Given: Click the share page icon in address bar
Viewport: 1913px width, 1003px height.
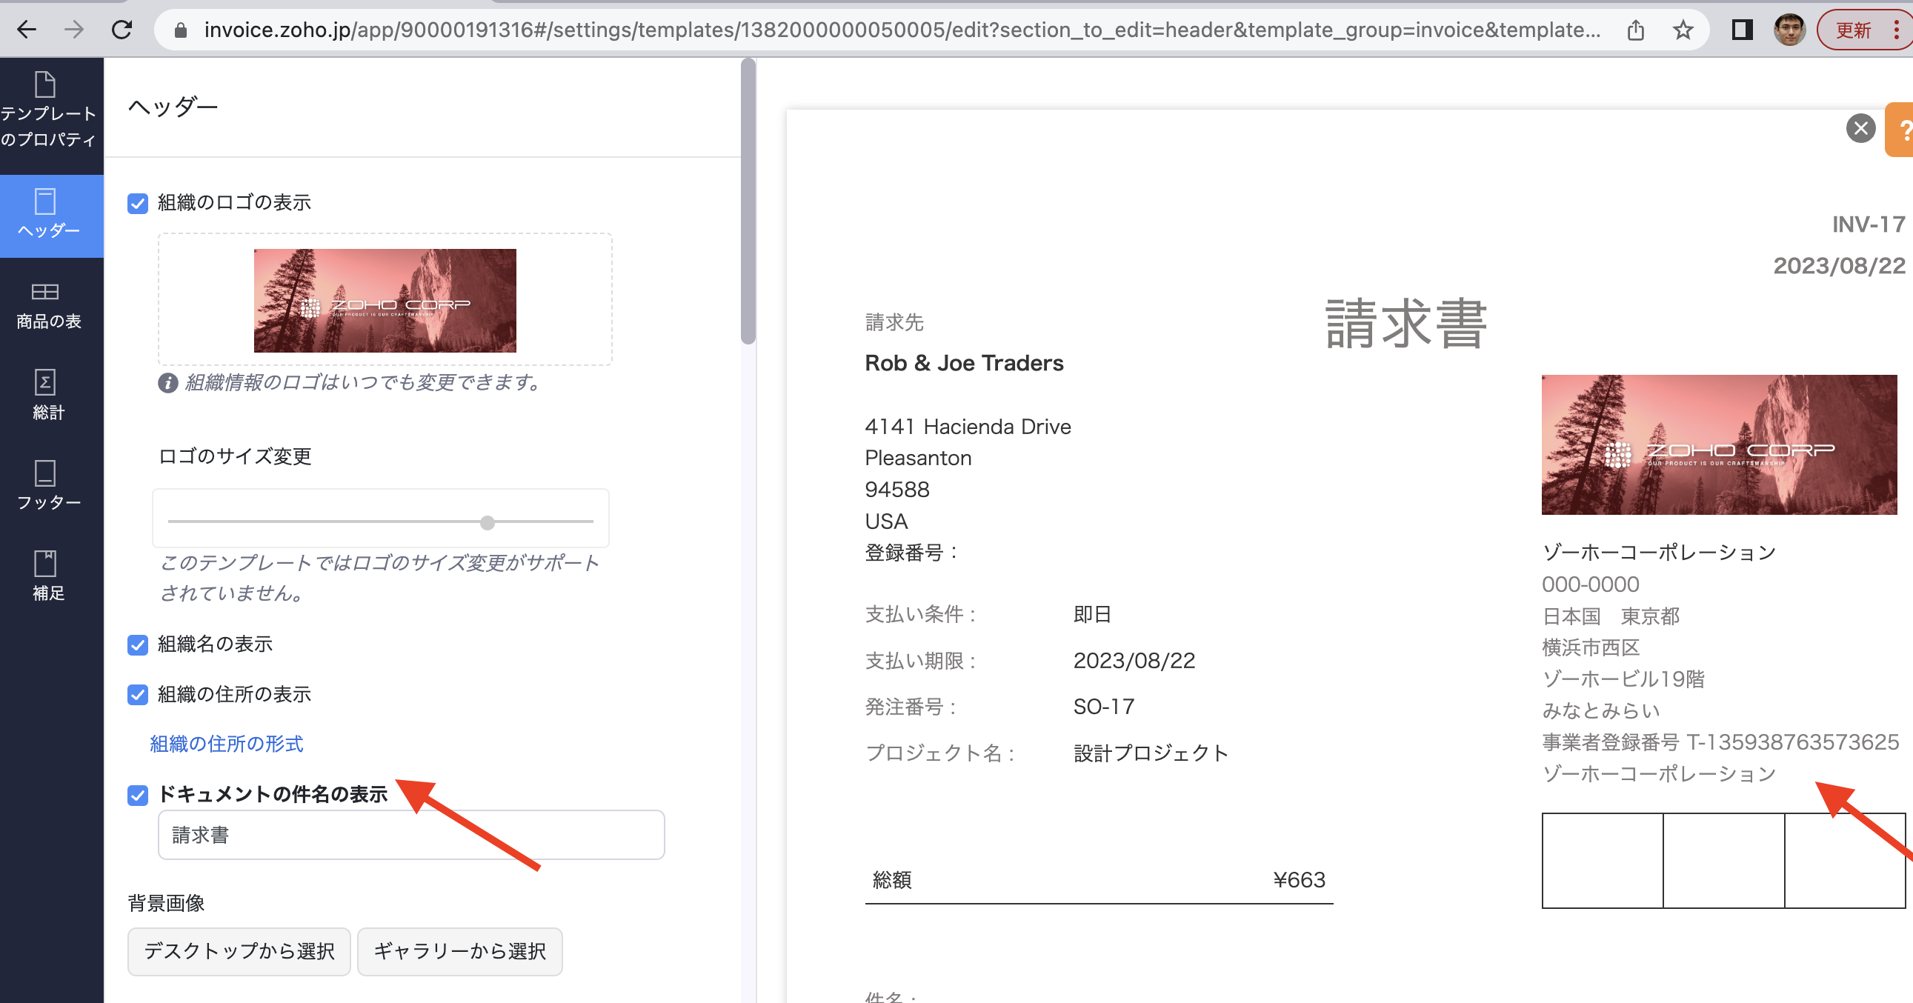Looking at the screenshot, I should click(1635, 30).
